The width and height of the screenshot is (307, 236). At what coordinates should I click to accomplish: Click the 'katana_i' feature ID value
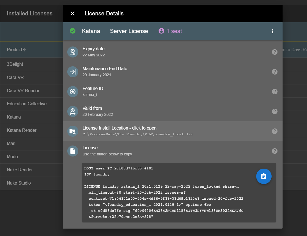[90, 95]
